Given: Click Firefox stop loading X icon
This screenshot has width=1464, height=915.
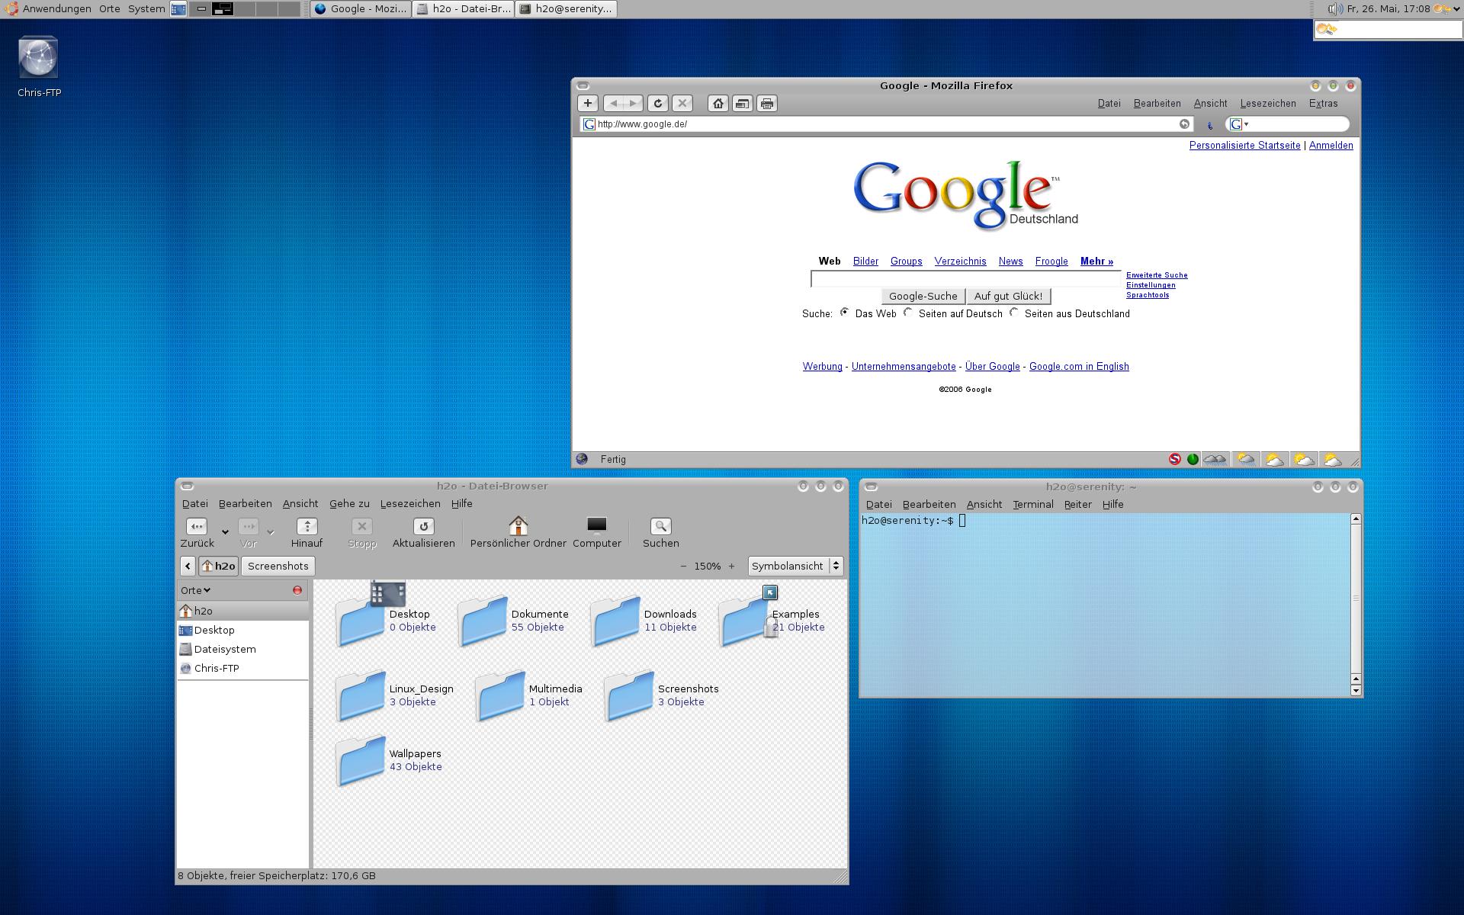Looking at the screenshot, I should tap(682, 103).
